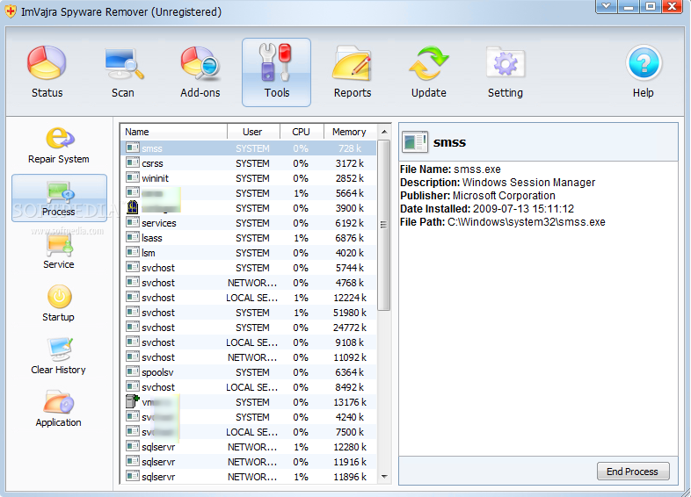Click the Date Installed 2009-07-13 line
The image size is (691, 497).
click(x=487, y=209)
